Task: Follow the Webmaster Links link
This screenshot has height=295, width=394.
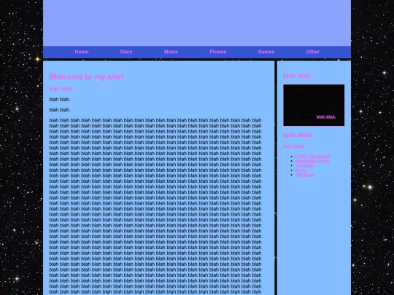Action: pos(312,161)
